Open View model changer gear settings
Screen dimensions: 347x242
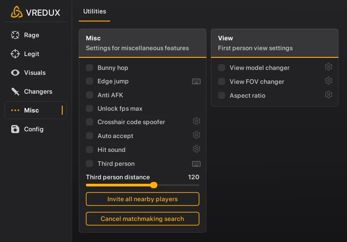coord(329,67)
